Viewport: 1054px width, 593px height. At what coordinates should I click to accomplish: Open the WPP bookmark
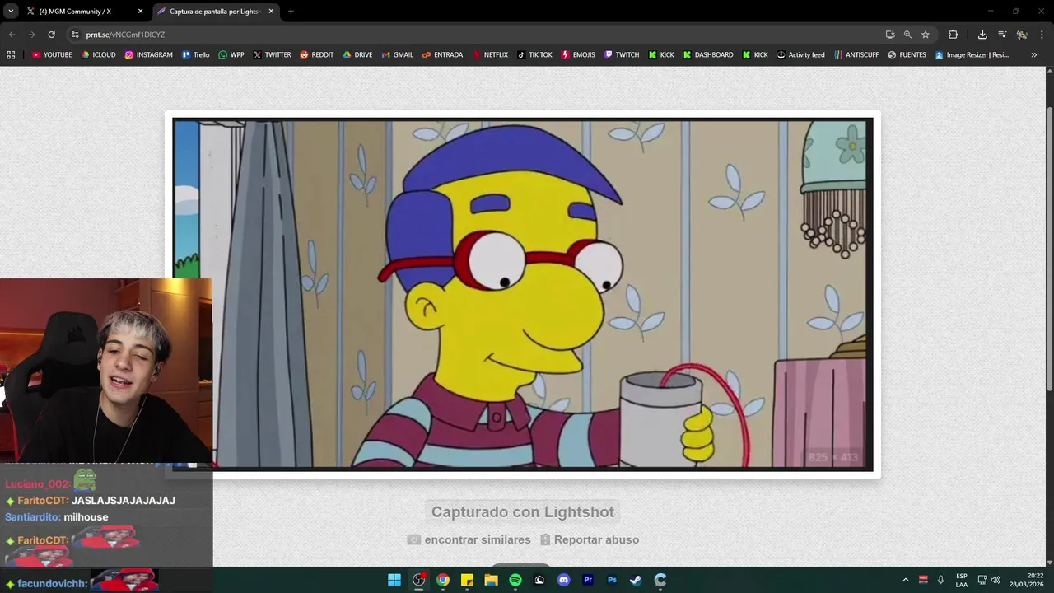pyautogui.click(x=231, y=55)
